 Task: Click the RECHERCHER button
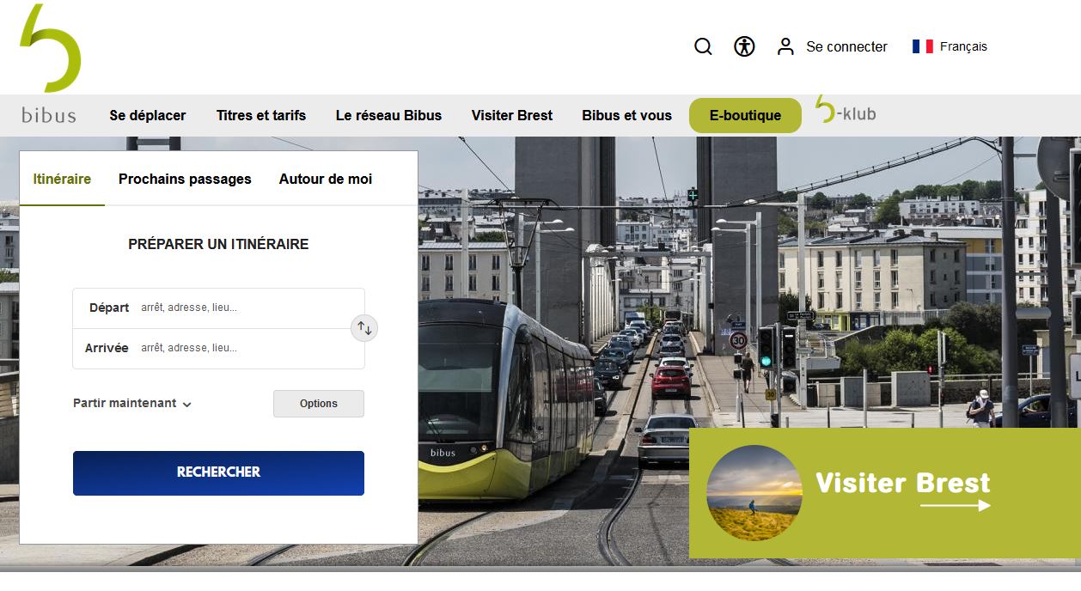[x=218, y=473]
